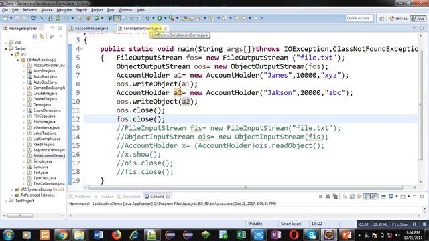Click Remove Launch (X) console icon

[x=328, y=196]
